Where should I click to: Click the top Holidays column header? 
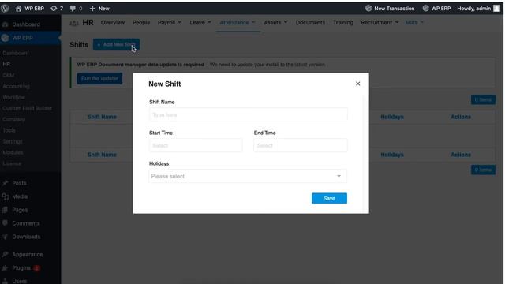coord(392,117)
